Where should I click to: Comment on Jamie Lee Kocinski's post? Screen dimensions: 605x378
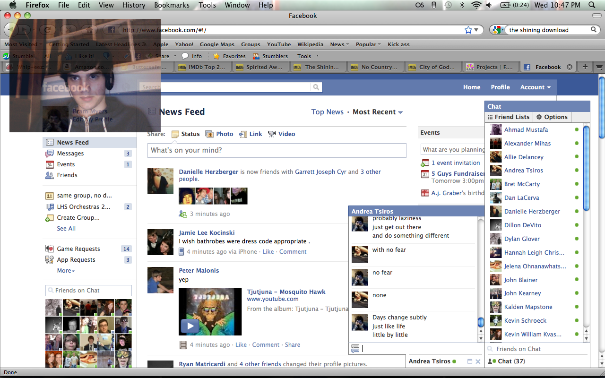click(293, 252)
